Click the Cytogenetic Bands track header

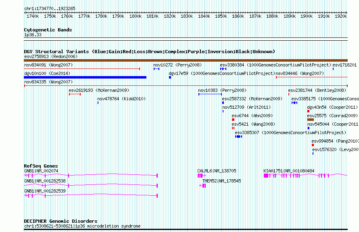(x=48, y=30)
